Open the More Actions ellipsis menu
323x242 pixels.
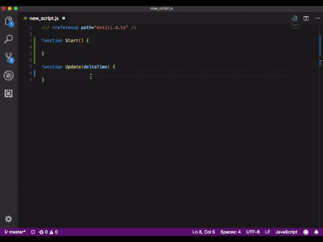click(318, 18)
